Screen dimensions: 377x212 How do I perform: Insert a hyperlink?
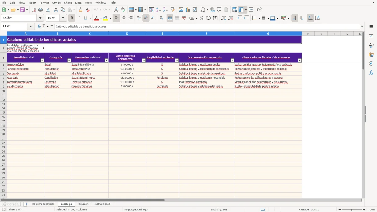[212, 10]
